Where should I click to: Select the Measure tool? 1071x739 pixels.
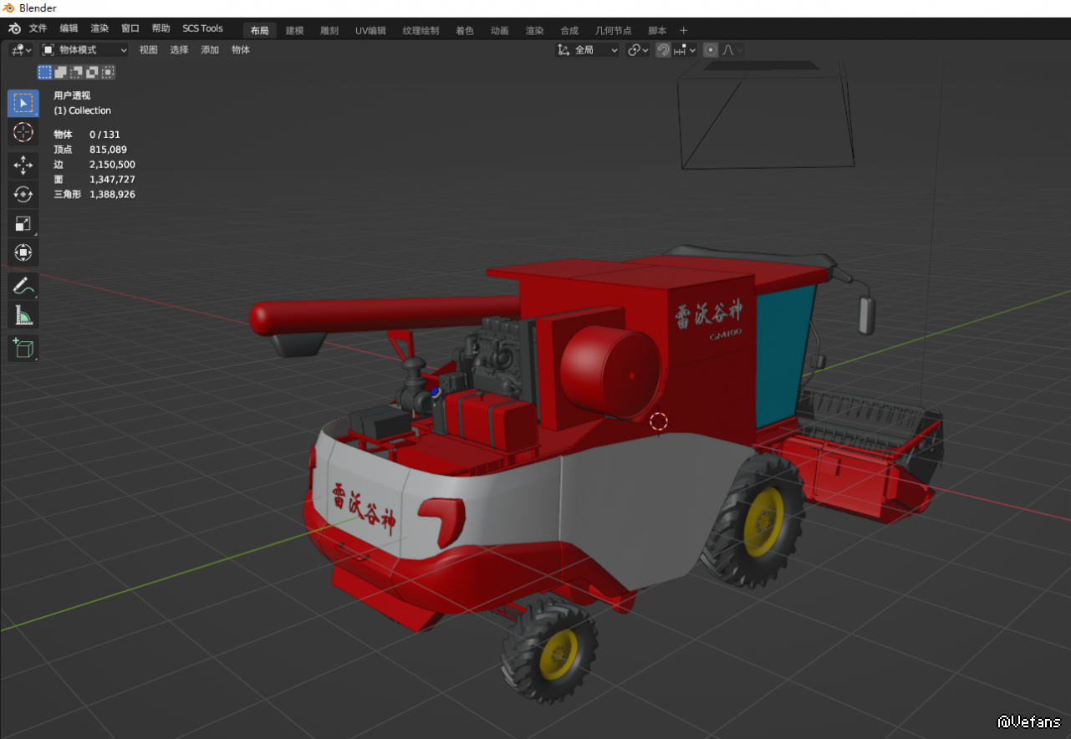tap(23, 314)
